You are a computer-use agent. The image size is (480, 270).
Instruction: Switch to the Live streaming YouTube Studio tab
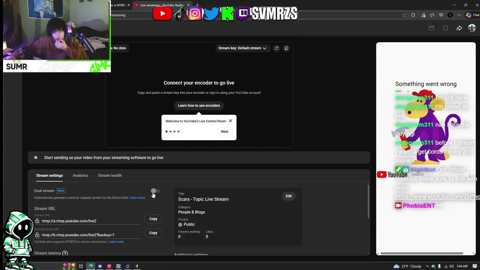pos(161,5)
